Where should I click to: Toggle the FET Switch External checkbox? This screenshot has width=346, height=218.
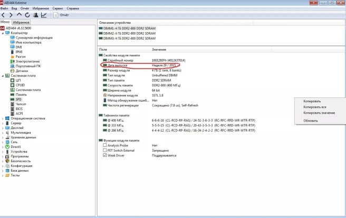click(105, 151)
